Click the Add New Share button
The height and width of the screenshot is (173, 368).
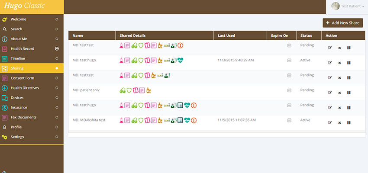[342, 23]
